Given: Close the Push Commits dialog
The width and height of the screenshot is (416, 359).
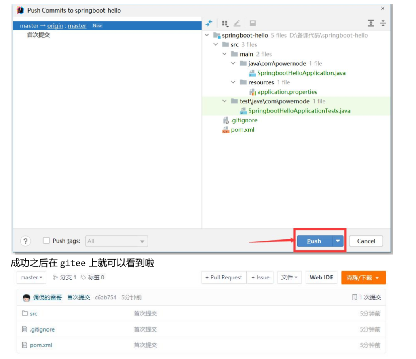Looking at the screenshot, I should pos(383,8).
